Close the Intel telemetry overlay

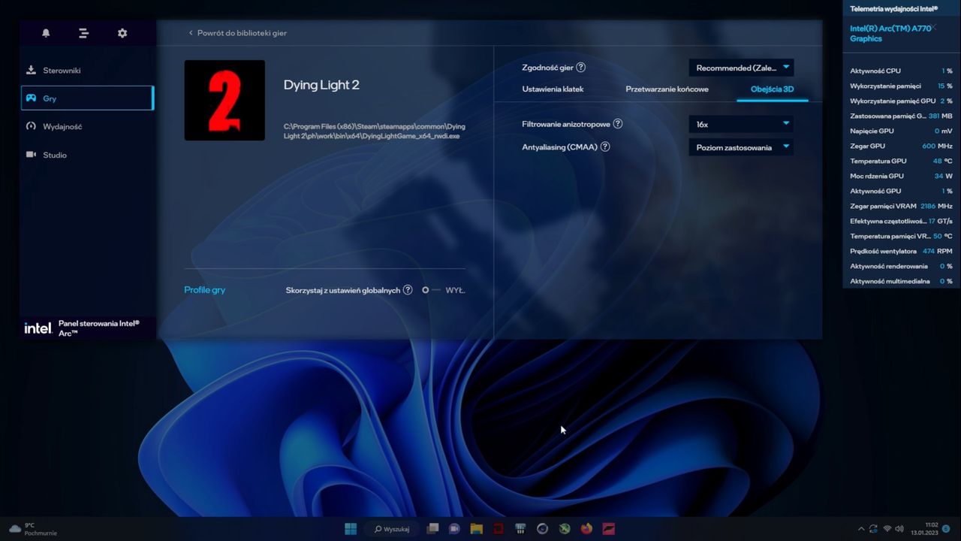933,27
